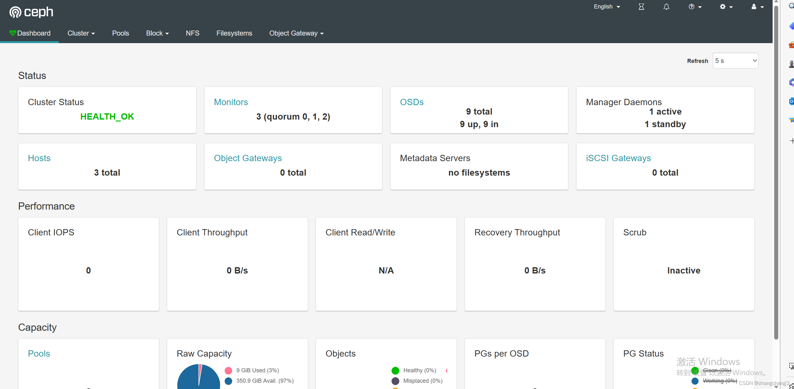
Task: Click the Ceph logo icon
Action: pos(15,12)
